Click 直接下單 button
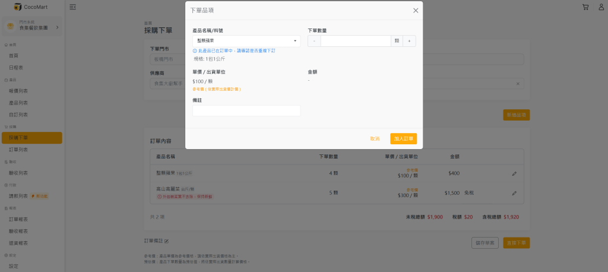Viewport: 608px width, 272px height. [517, 243]
